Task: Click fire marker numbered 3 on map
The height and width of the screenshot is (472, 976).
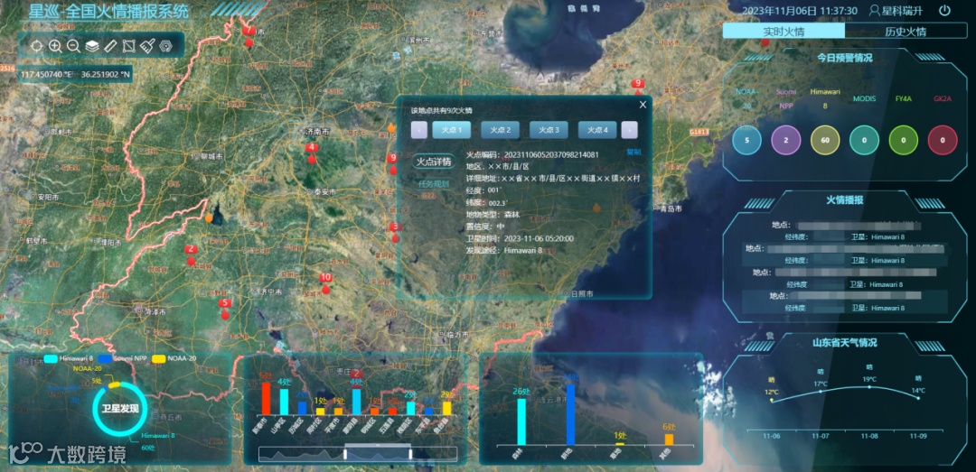Action: (x=395, y=231)
